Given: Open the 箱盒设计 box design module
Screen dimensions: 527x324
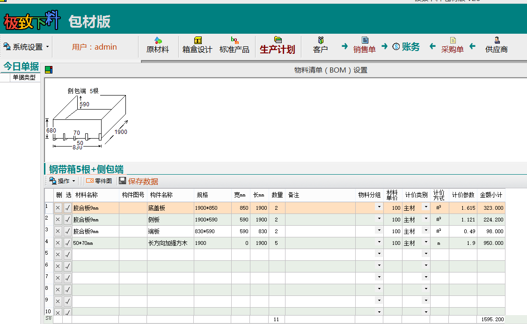Looking at the screenshot, I should pos(197,46).
